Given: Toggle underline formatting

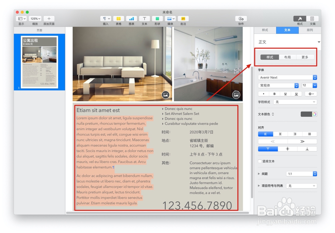Looking at the screenshot, I should (285, 94).
